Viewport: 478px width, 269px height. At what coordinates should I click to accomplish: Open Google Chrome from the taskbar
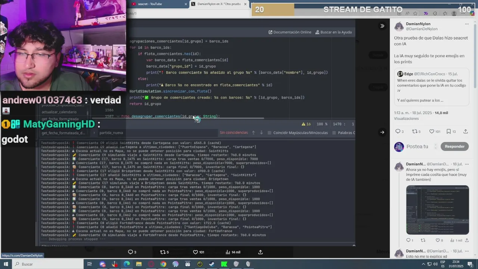point(163,264)
